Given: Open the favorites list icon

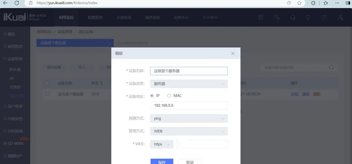Looking at the screenshot, I should (x=326, y=3).
